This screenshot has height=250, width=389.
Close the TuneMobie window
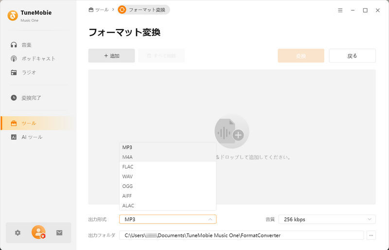[x=378, y=10]
